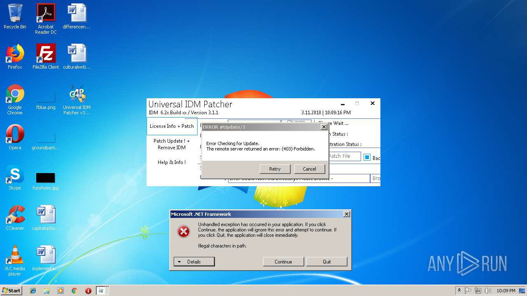Image resolution: width=527 pixels, height=296 pixels.
Task: Expand Details in the .NET Framework dialog
Action: [194, 261]
